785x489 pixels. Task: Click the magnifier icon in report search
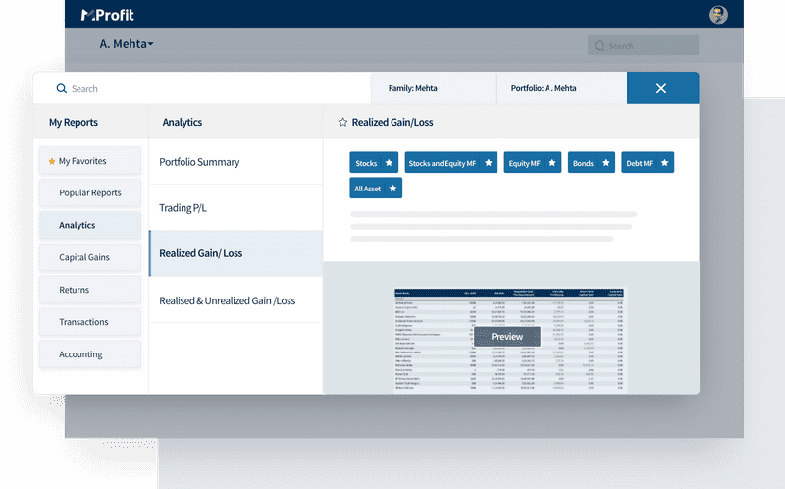[61, 89]
